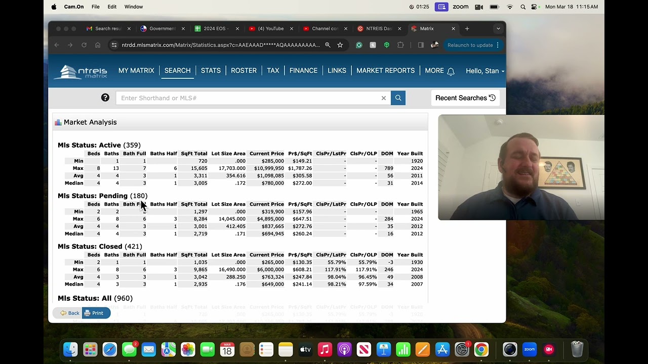Click the site information icon in address bar

(114, 45)
